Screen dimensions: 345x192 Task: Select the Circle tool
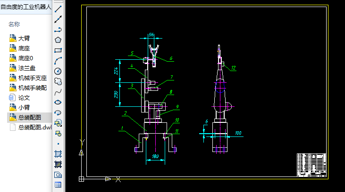[x=58, y=71]
